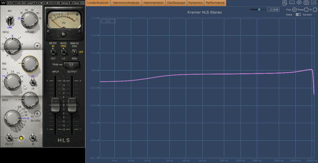Open the manual book icon
318x163 pixels.
[292, 3]
